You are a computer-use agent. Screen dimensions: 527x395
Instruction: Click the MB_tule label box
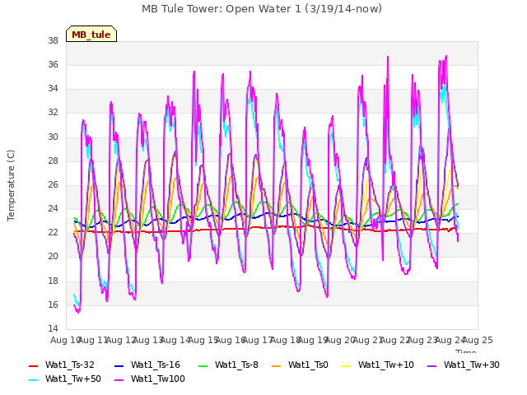pyautogui.click(x=91, y=34)
